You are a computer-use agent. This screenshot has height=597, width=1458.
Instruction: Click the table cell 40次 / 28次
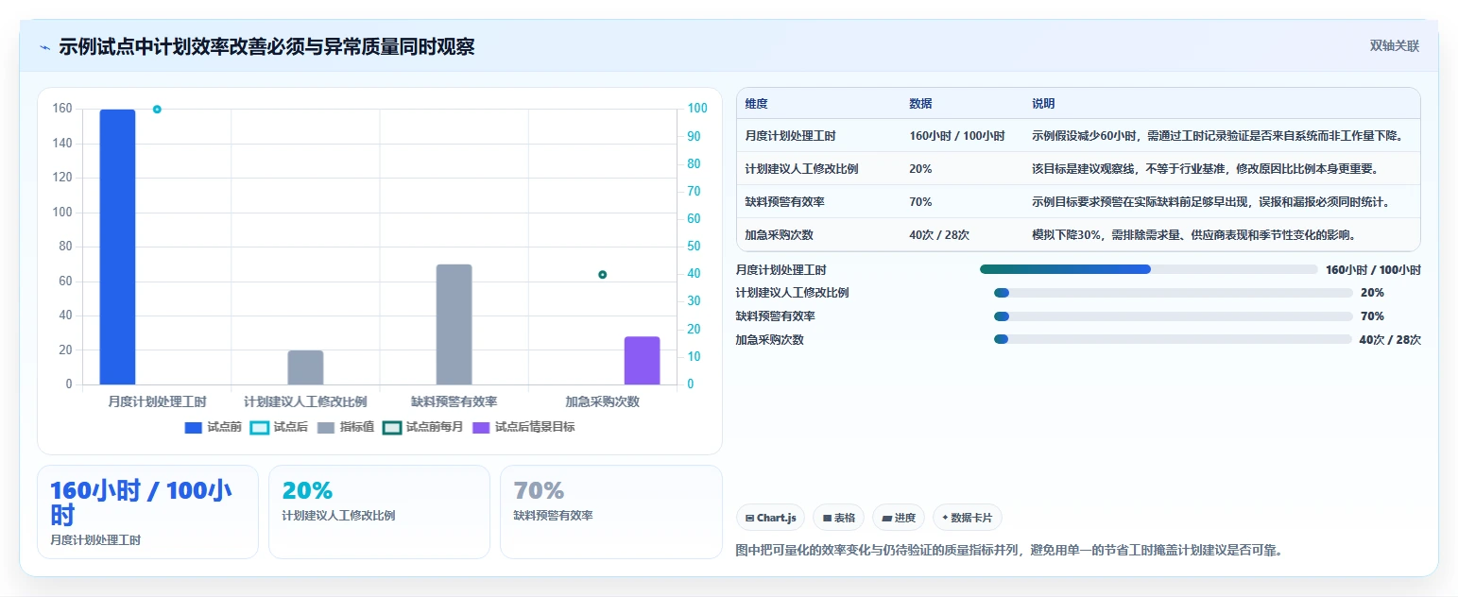click(939, 235)
